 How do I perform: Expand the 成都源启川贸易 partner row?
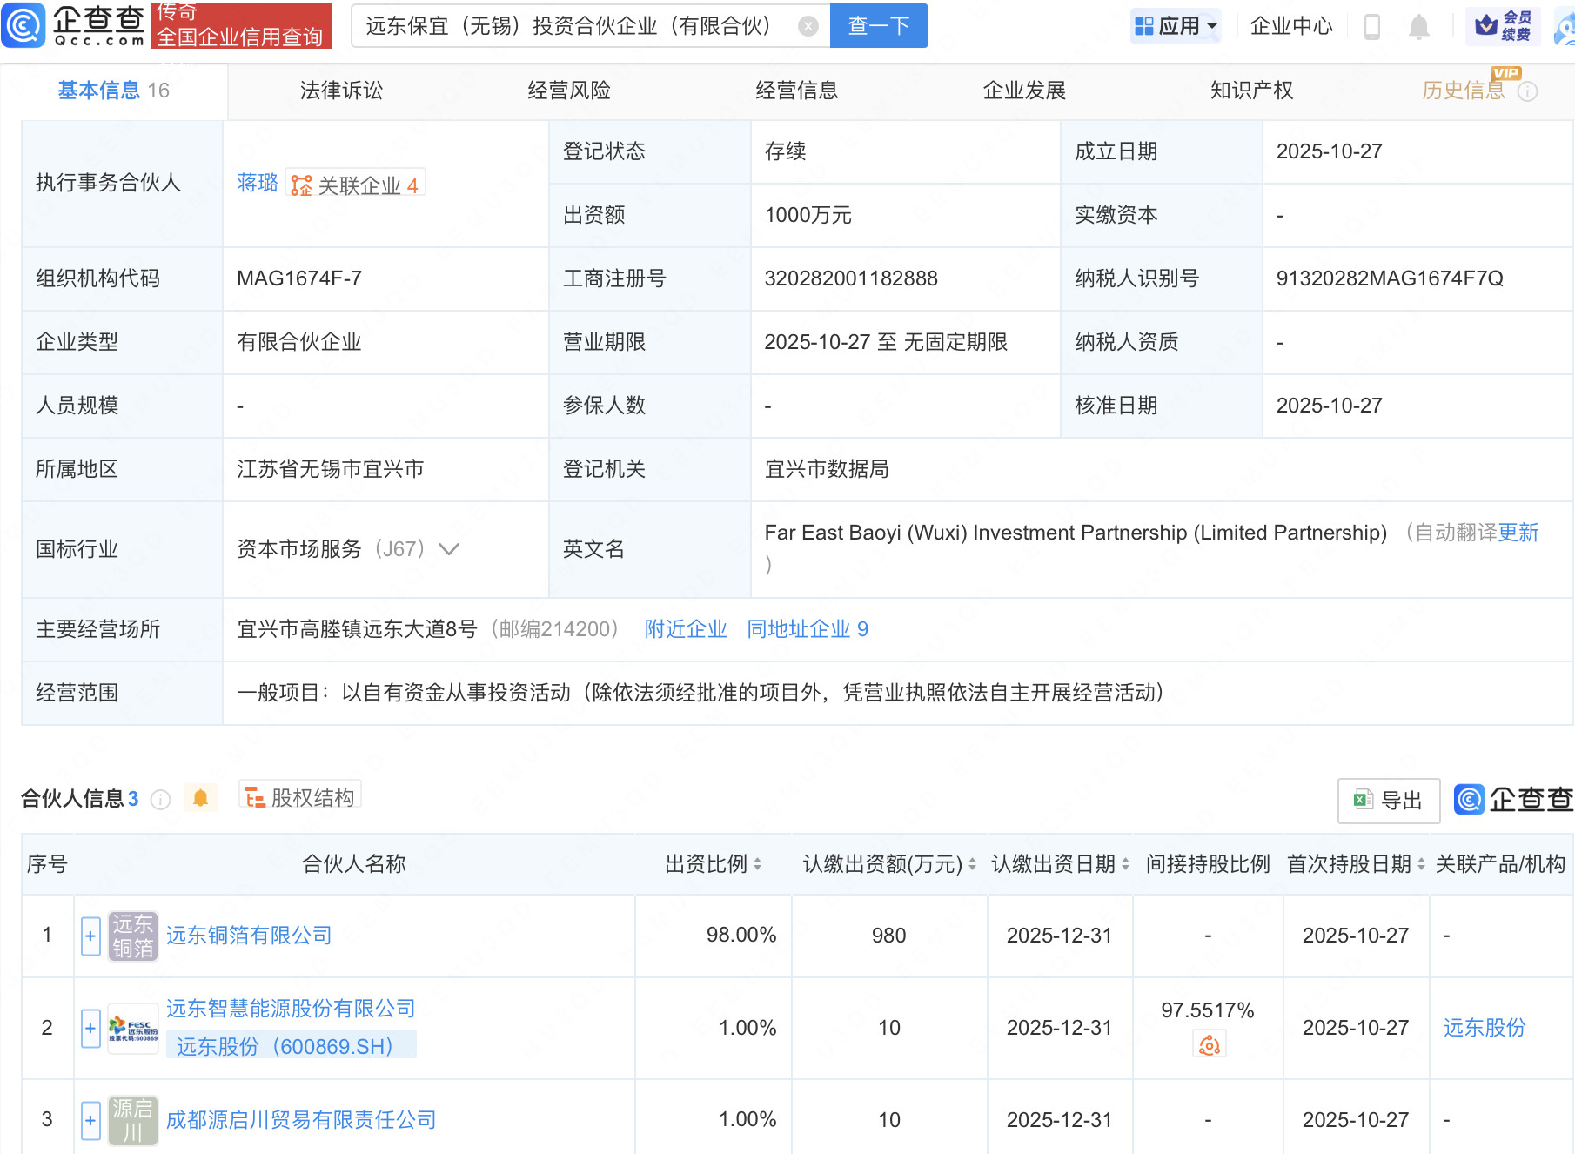tap(90, 1120)
